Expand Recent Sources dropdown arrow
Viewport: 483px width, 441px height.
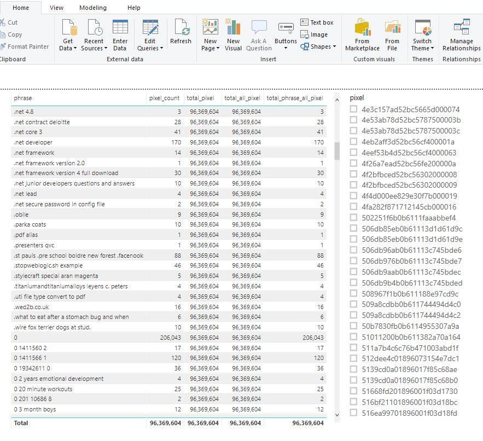(106, 48)
